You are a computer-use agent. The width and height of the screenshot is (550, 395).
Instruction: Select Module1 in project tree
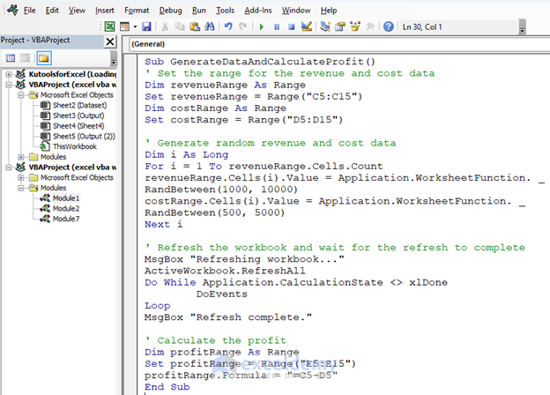(66, 198)
